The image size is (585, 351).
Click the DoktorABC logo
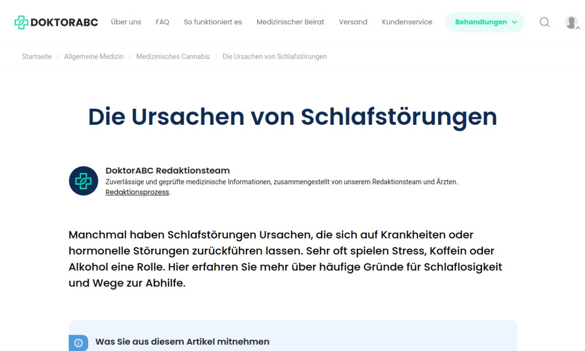pos(56,22)
